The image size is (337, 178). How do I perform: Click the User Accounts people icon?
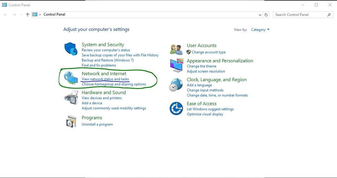point(176,49)
